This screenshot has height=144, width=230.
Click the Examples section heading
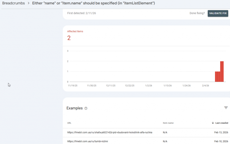[75, 108]
